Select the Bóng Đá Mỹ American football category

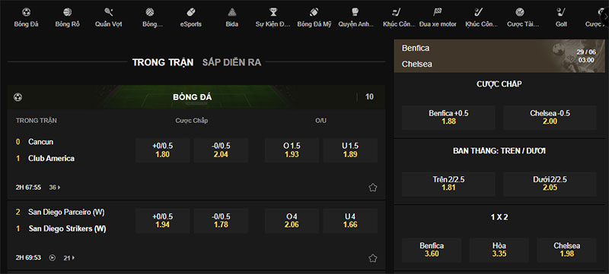click(314, 17)
